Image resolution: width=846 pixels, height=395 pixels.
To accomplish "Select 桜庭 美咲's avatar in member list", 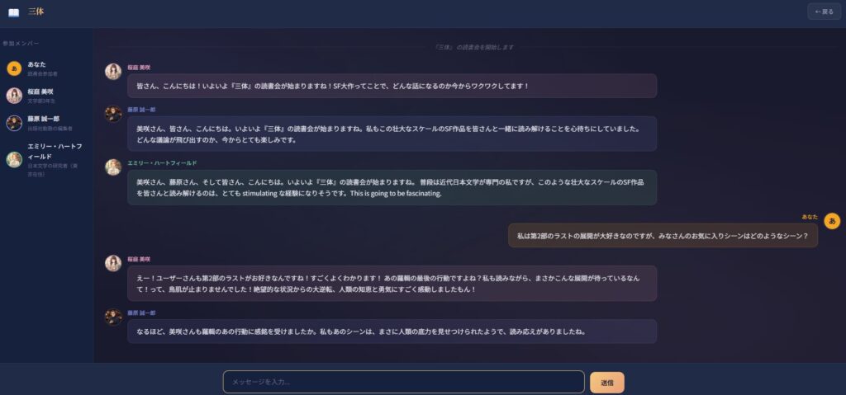I will [14, 96].
